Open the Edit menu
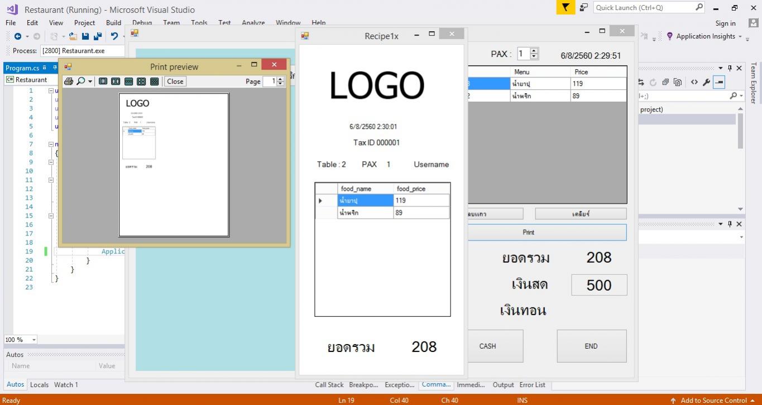 32,23
